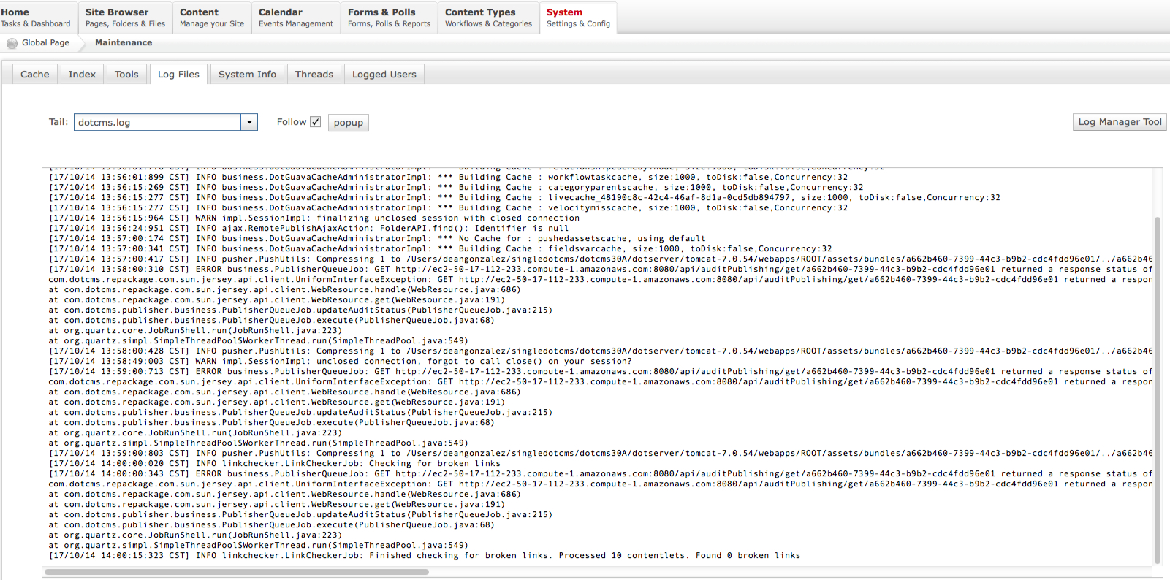
Task: Click the Maintenance breadcrumb
Action: click(124, 43)
